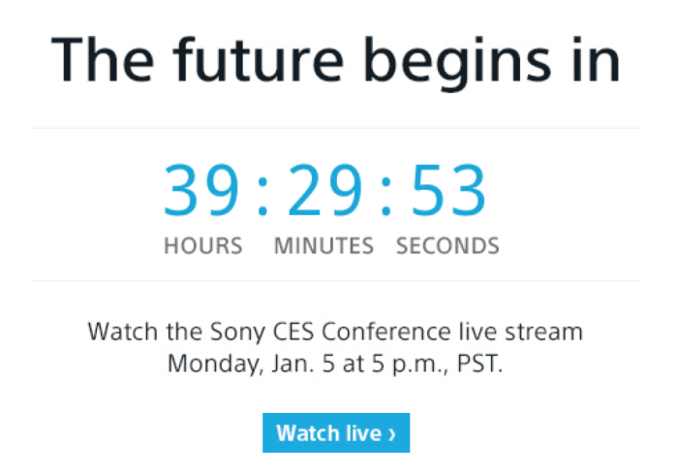Image resolution: width=678 pixels, height=474 pixels.
Task: Click the MINUTES label under the countdown
Action: 324,246
